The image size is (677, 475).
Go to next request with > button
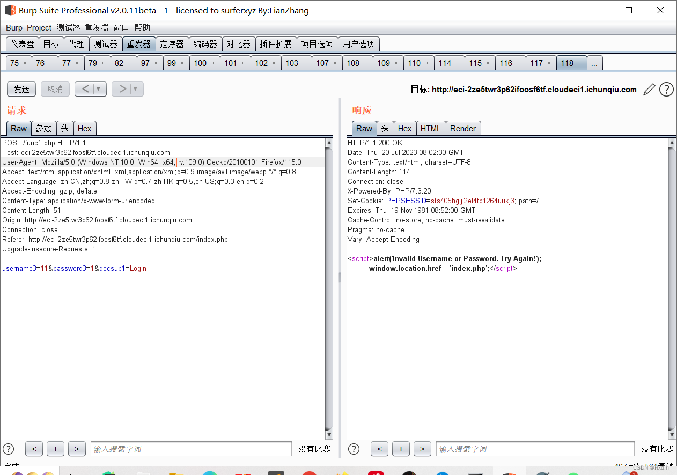pos(122,89)
